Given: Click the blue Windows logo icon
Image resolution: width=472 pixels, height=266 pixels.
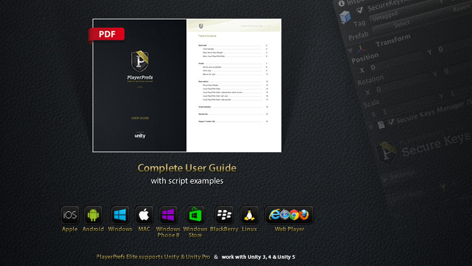Looking at the screenshot, I should pyautogui.click(x=120, y=215).
